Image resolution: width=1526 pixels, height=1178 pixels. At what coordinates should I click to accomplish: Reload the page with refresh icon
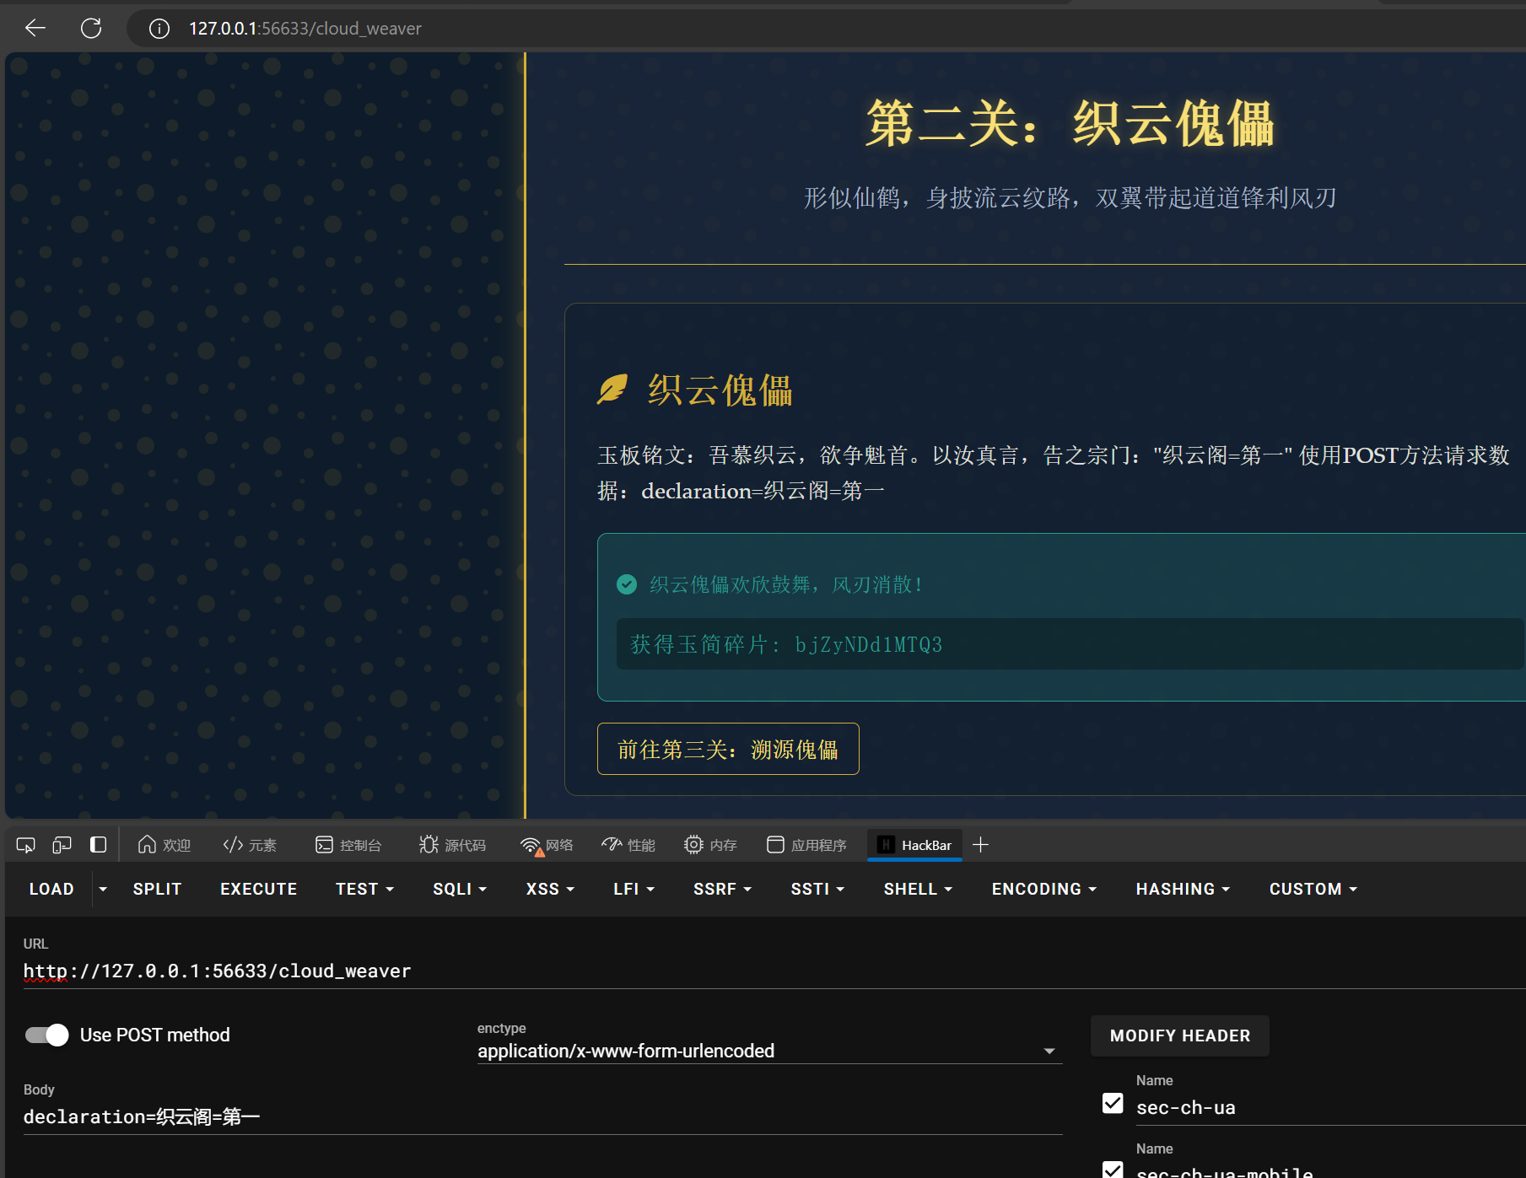click(91, 29)
